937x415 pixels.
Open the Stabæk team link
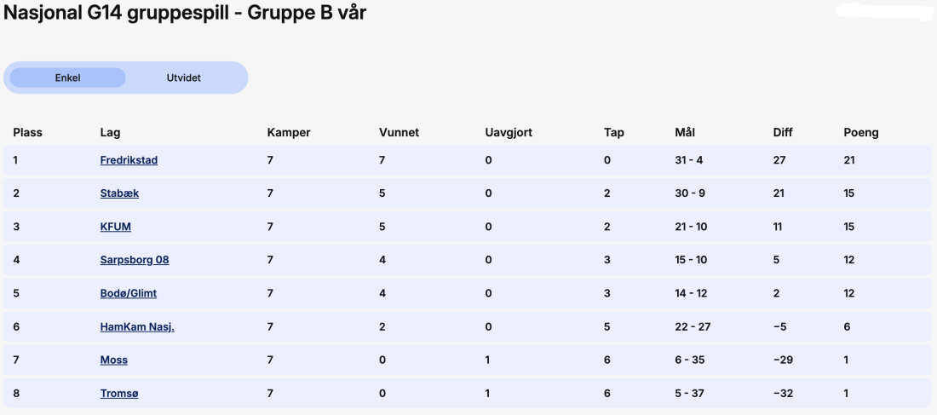tap(119, 193)
